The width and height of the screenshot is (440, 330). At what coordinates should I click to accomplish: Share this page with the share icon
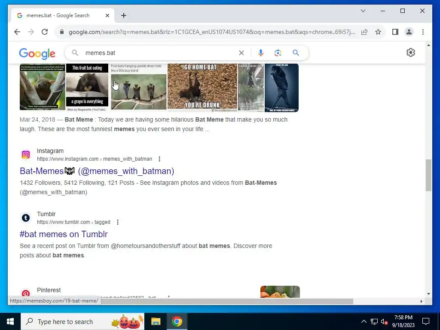click(x=364, y=32)
